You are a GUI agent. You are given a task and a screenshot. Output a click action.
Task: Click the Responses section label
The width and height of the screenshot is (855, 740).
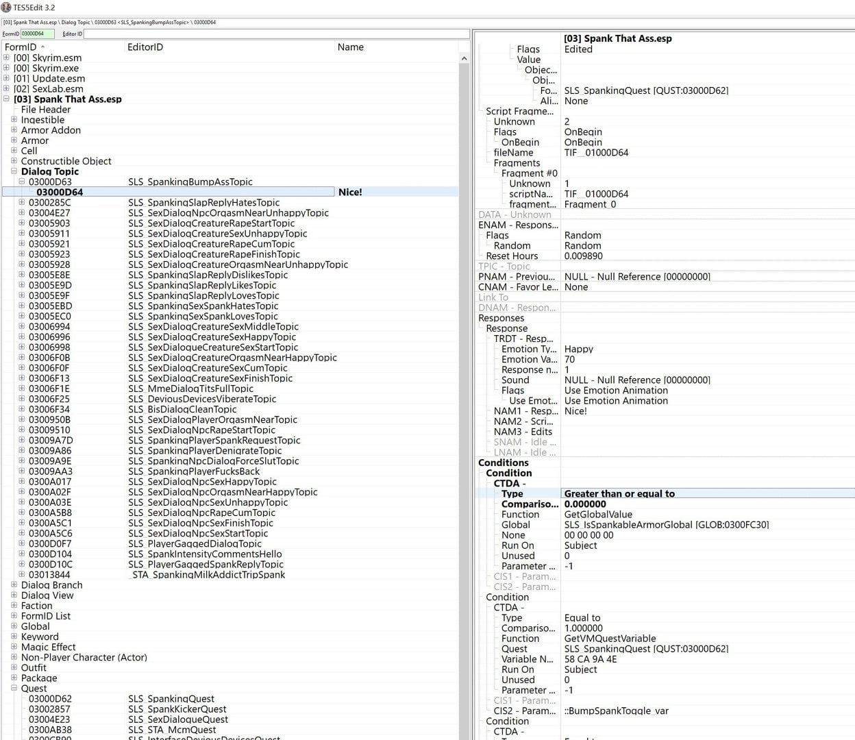coord(501,318)
